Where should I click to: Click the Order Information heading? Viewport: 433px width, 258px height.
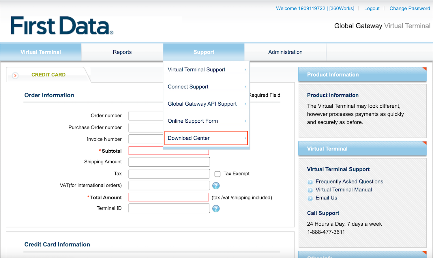(49, 95)
